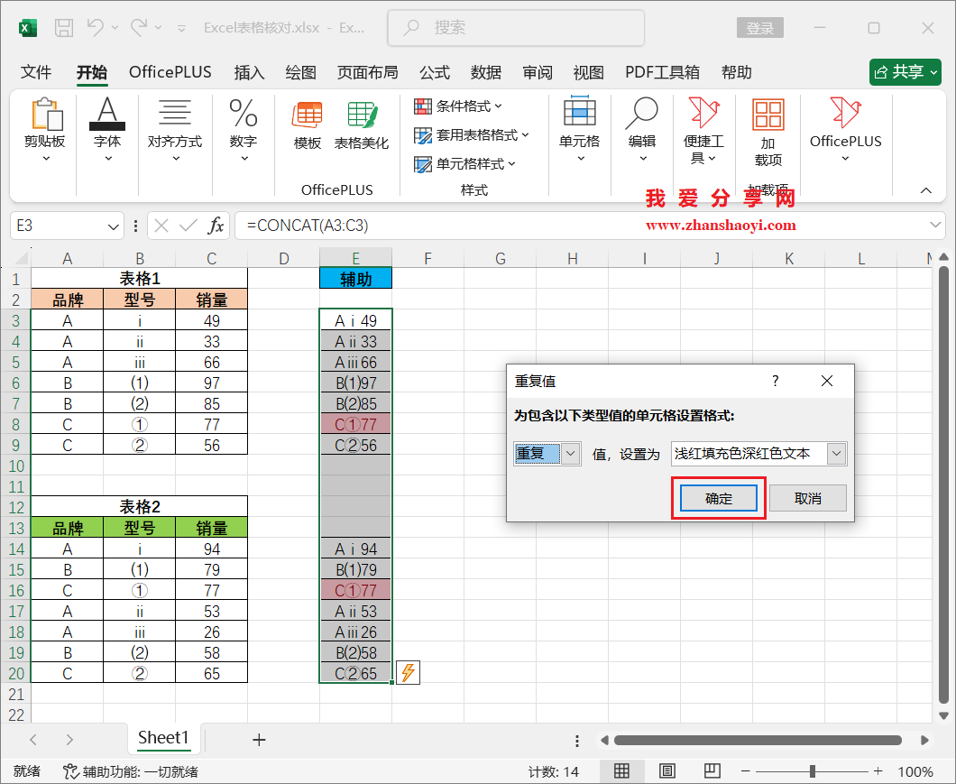Expand the Name Box dropdown
The width and height of the screenshot is (956, 784).
click(x=113, y=226)
